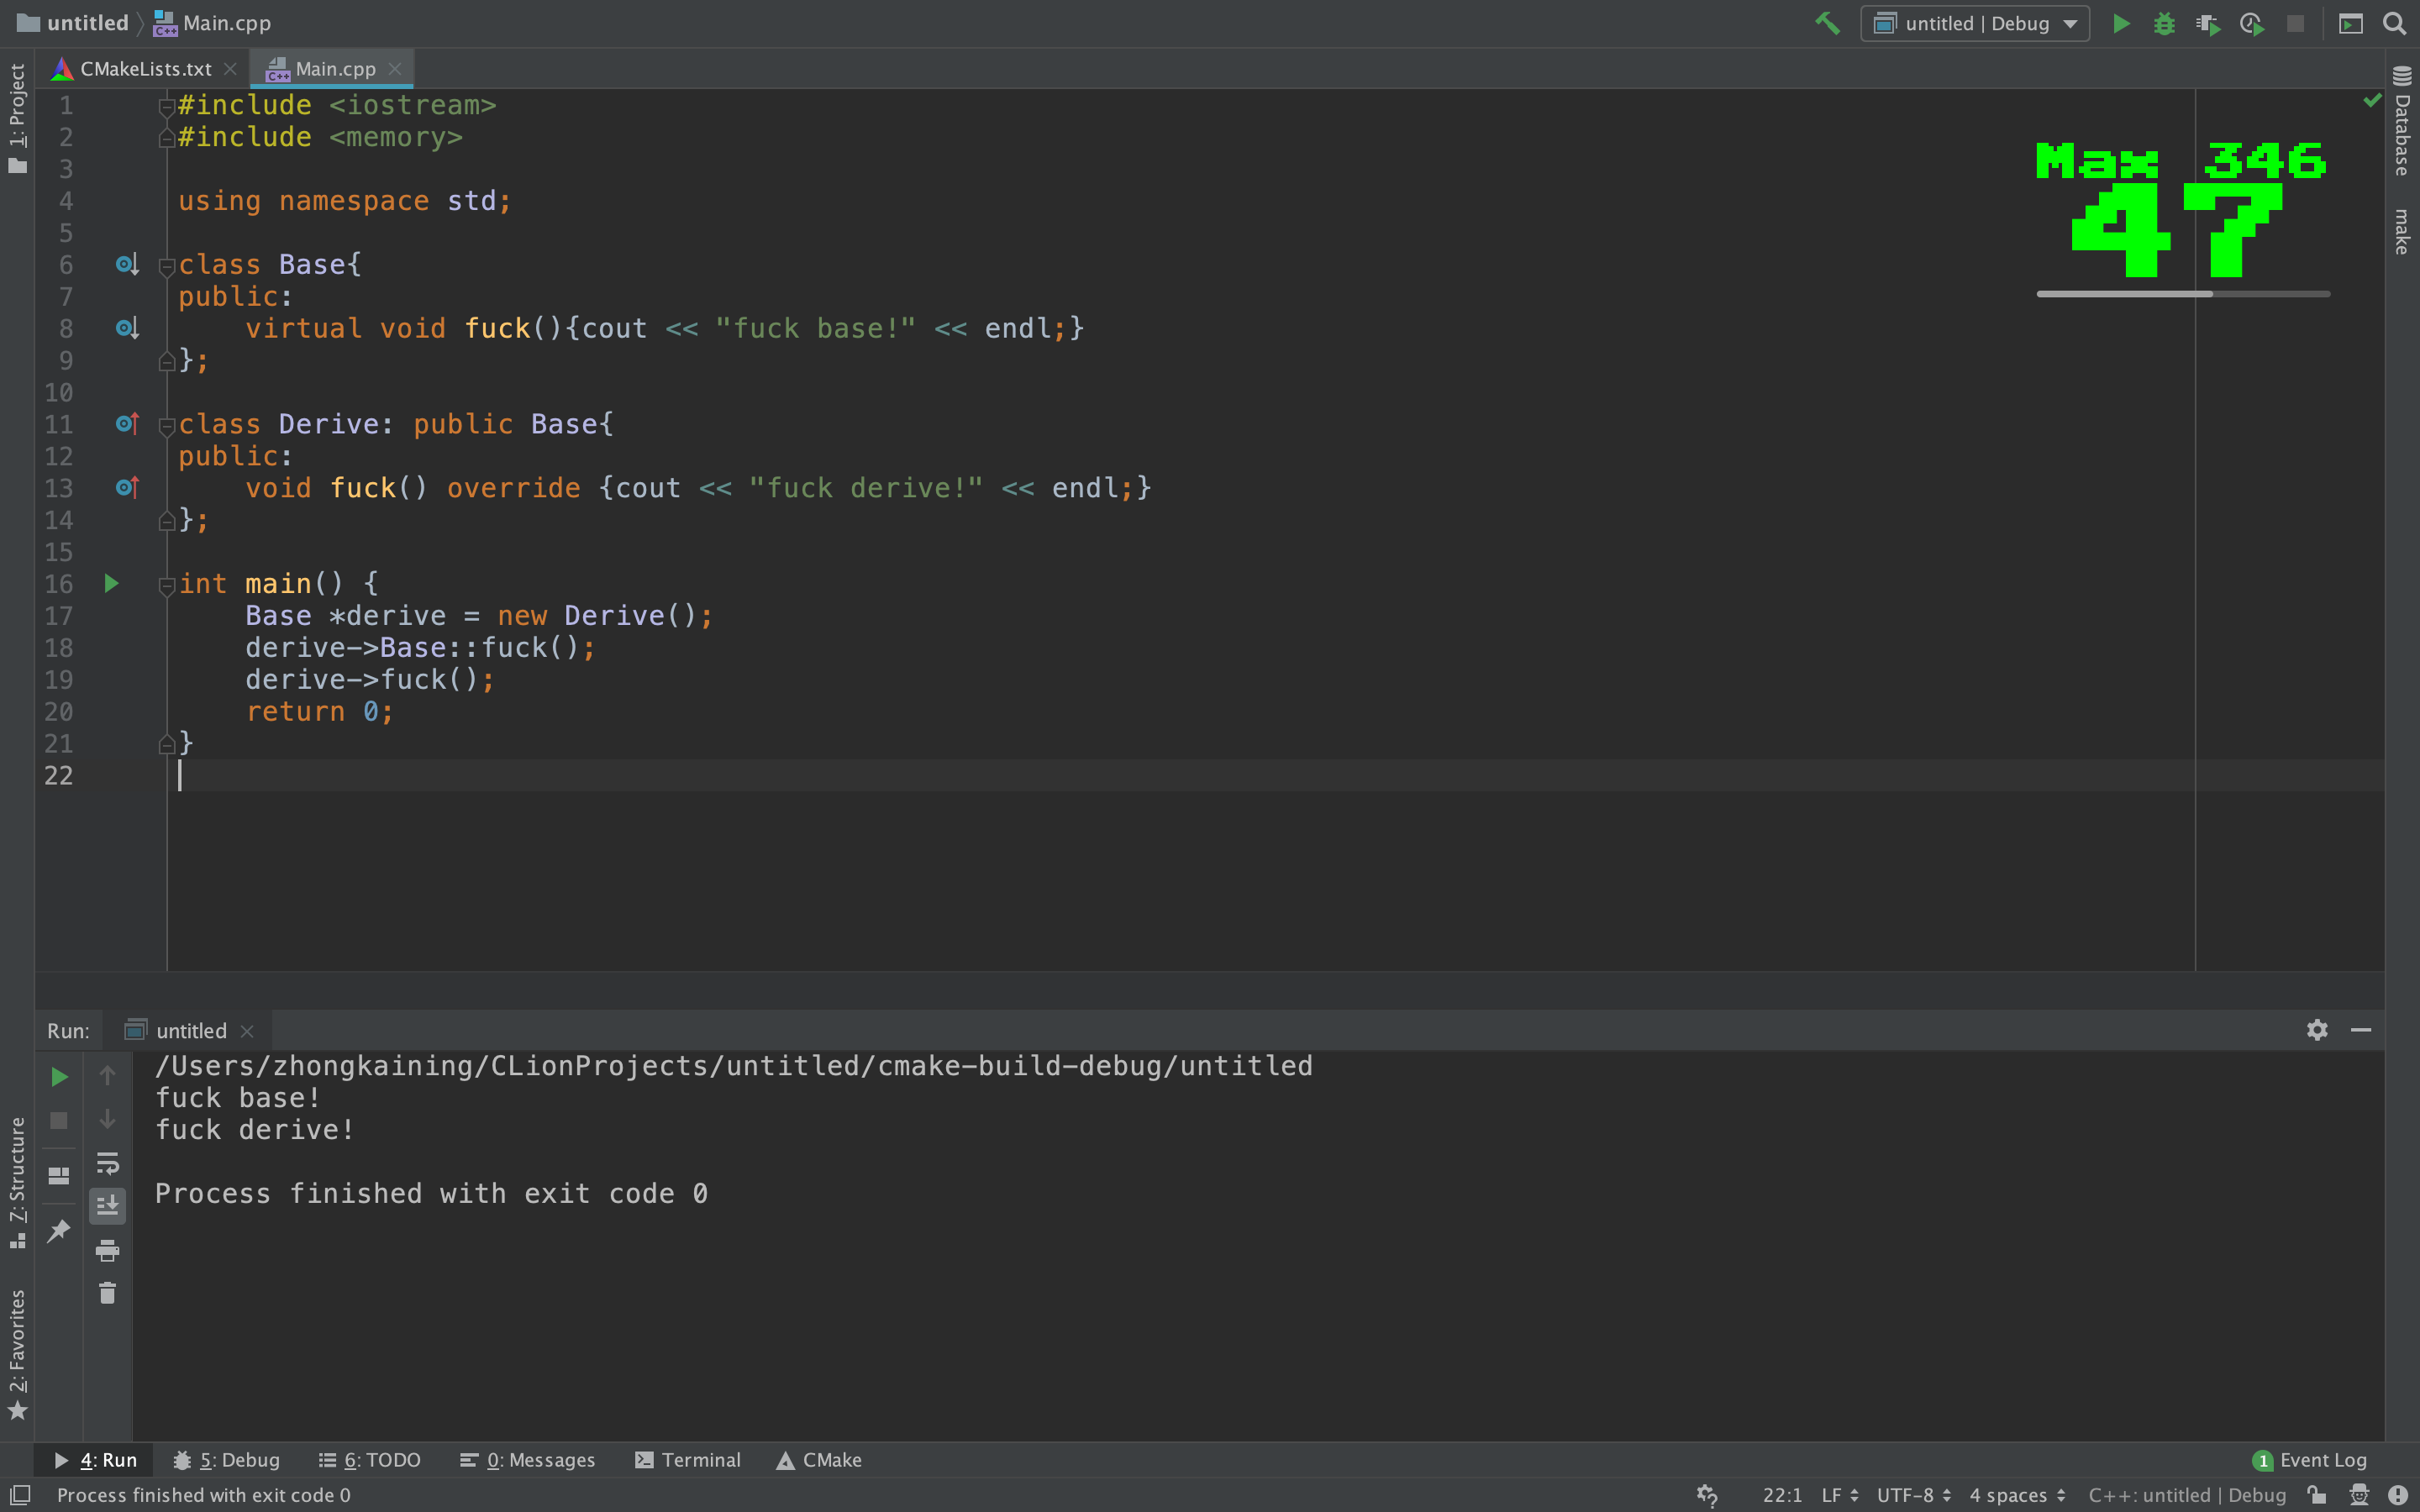Close the CMakeLists.txt tab
Screen dimensions: 2420x1512
click(230, 69)
